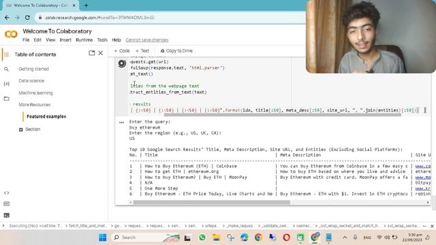Open the Windows Start menu
The height and width of the screenshot is (245, 436).
click(x=103, y=238)
